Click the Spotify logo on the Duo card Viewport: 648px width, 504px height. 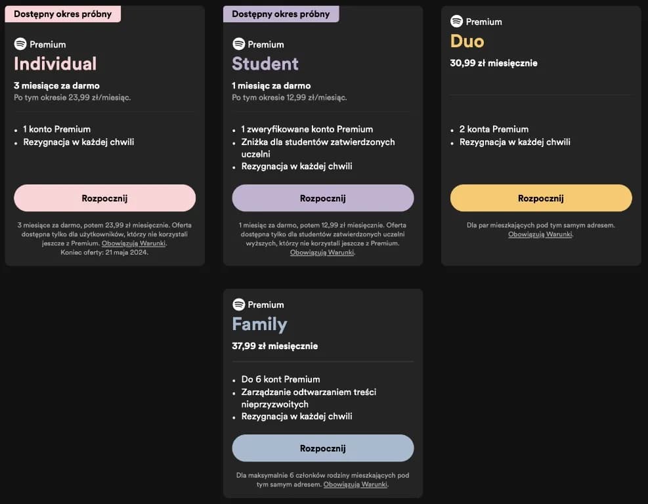[x=456, y=21]
